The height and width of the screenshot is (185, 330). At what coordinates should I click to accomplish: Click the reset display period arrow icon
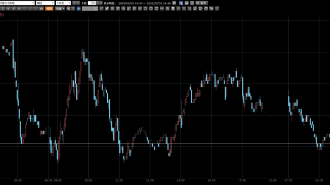click(x=174, y=3)
